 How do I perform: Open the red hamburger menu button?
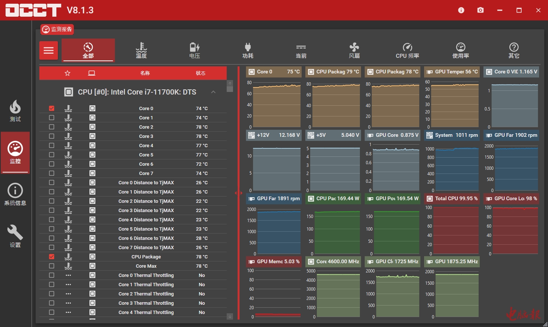(49, 50)
